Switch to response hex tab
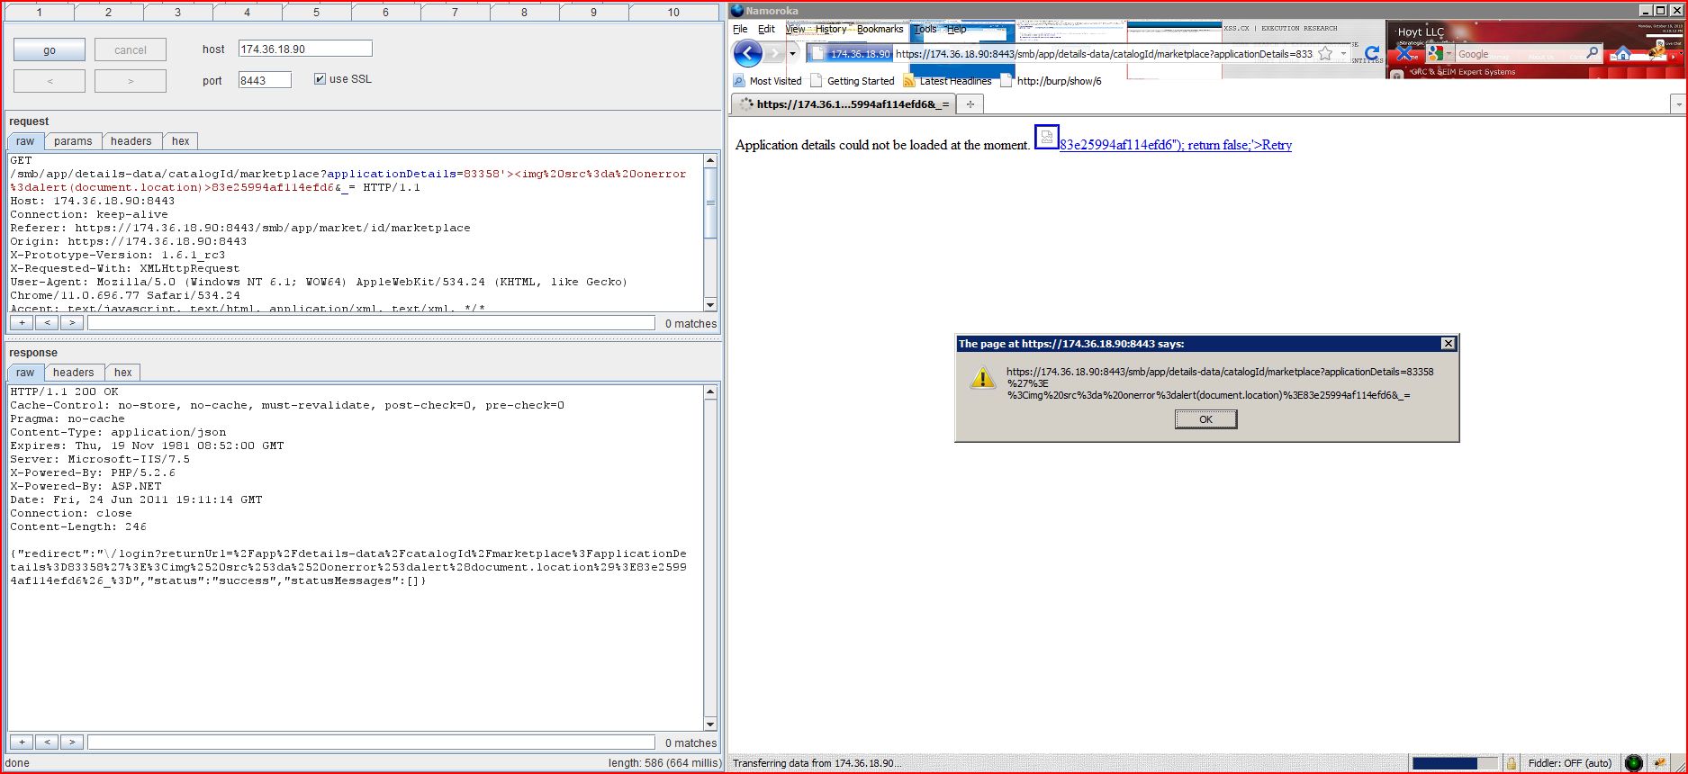Screen dimensions: 1688x774 (123, 373)
